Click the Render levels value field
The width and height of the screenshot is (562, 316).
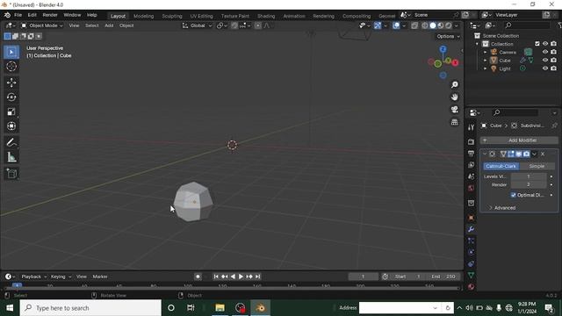[529, 184]
